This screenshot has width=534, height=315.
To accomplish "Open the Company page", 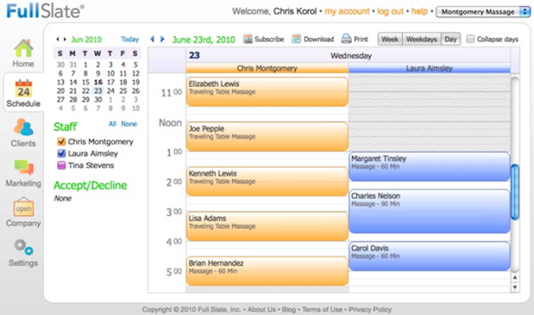I will pyautogui.click(x=22, y=211).
